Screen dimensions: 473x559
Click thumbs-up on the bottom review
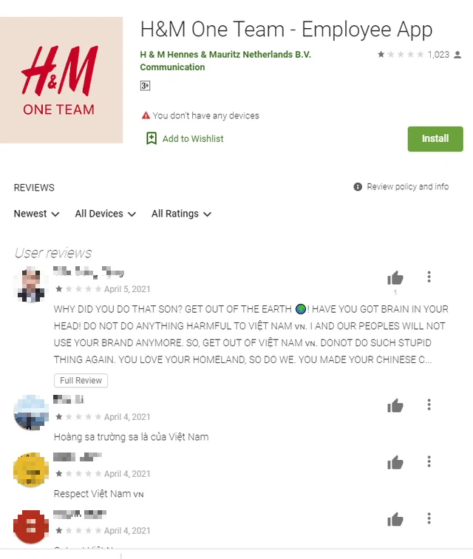click(x=395, y=519)
